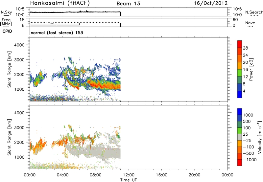Click the 'Freq. [MHz]' label
Viewport: 263px width, 182px height.
pos(6,22)
